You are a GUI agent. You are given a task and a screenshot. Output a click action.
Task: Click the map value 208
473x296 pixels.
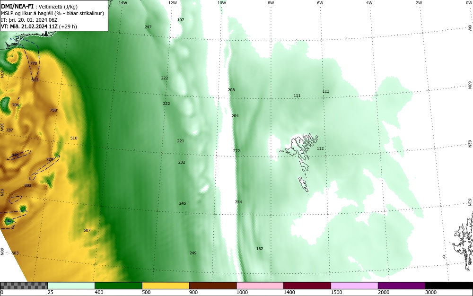(231, 90)
